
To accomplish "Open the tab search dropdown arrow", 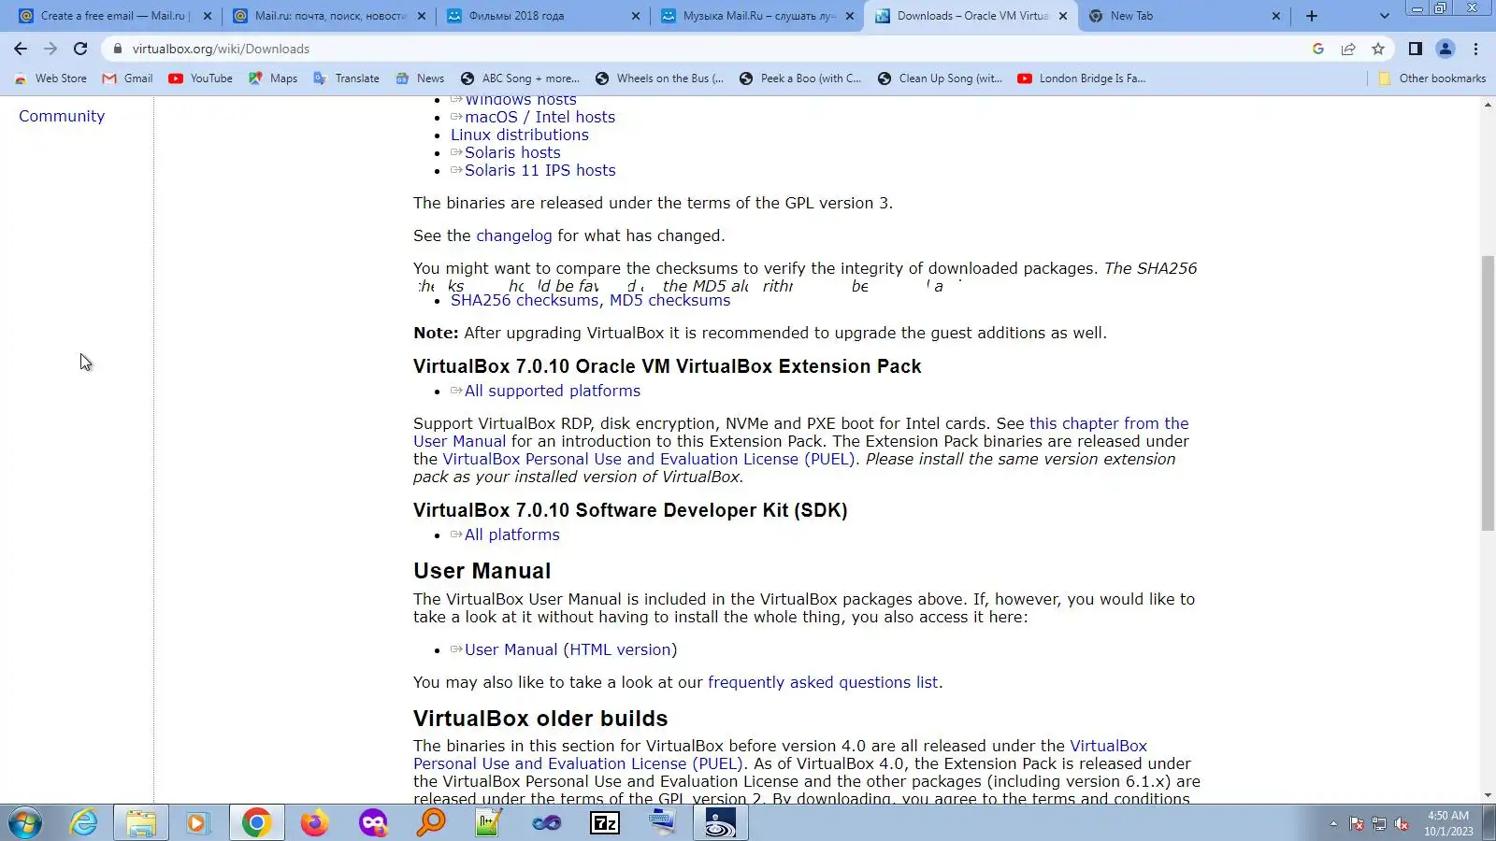I will (1385, 16).
